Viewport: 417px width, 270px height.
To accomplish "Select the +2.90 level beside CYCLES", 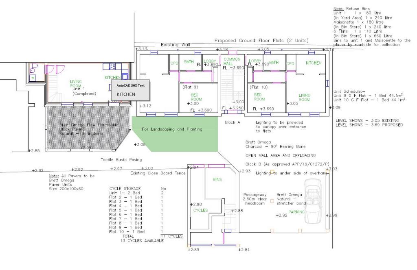I will (x=196, y=205).
